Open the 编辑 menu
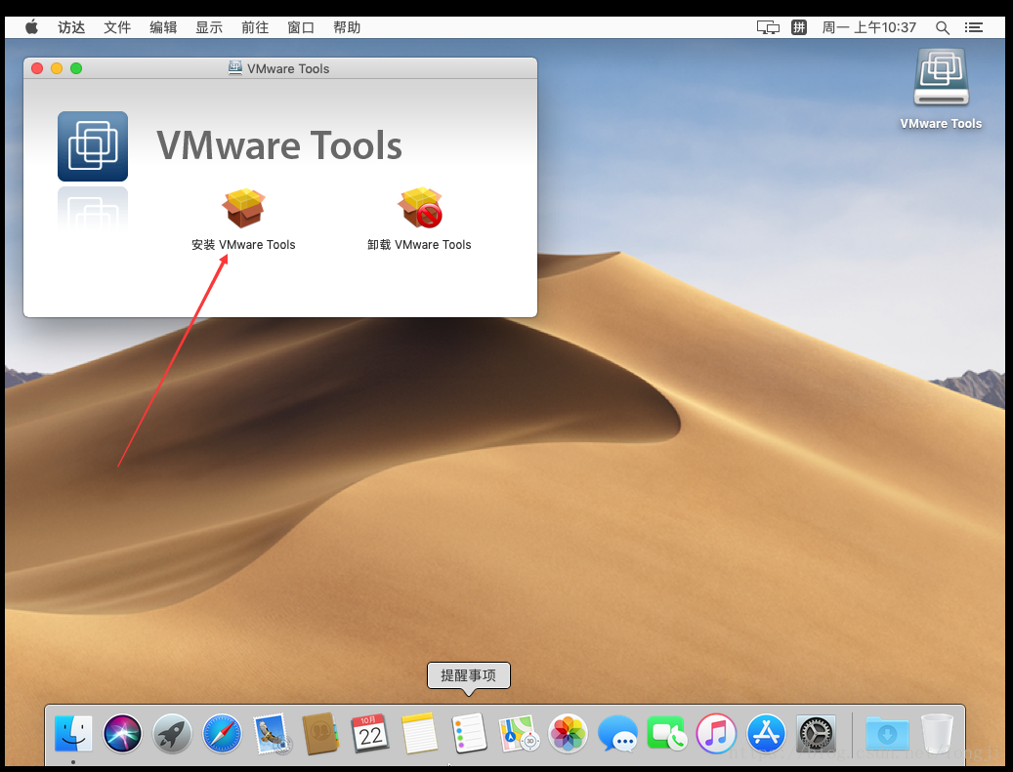 pos(163,27)
